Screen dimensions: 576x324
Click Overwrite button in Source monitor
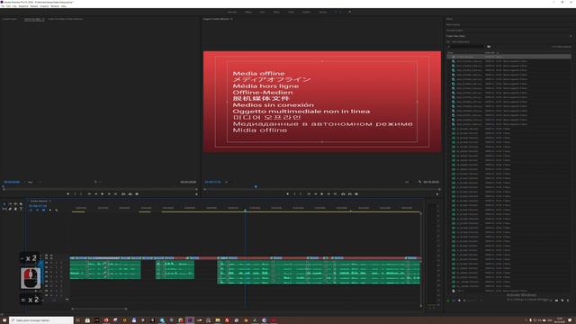click(130, 194)
